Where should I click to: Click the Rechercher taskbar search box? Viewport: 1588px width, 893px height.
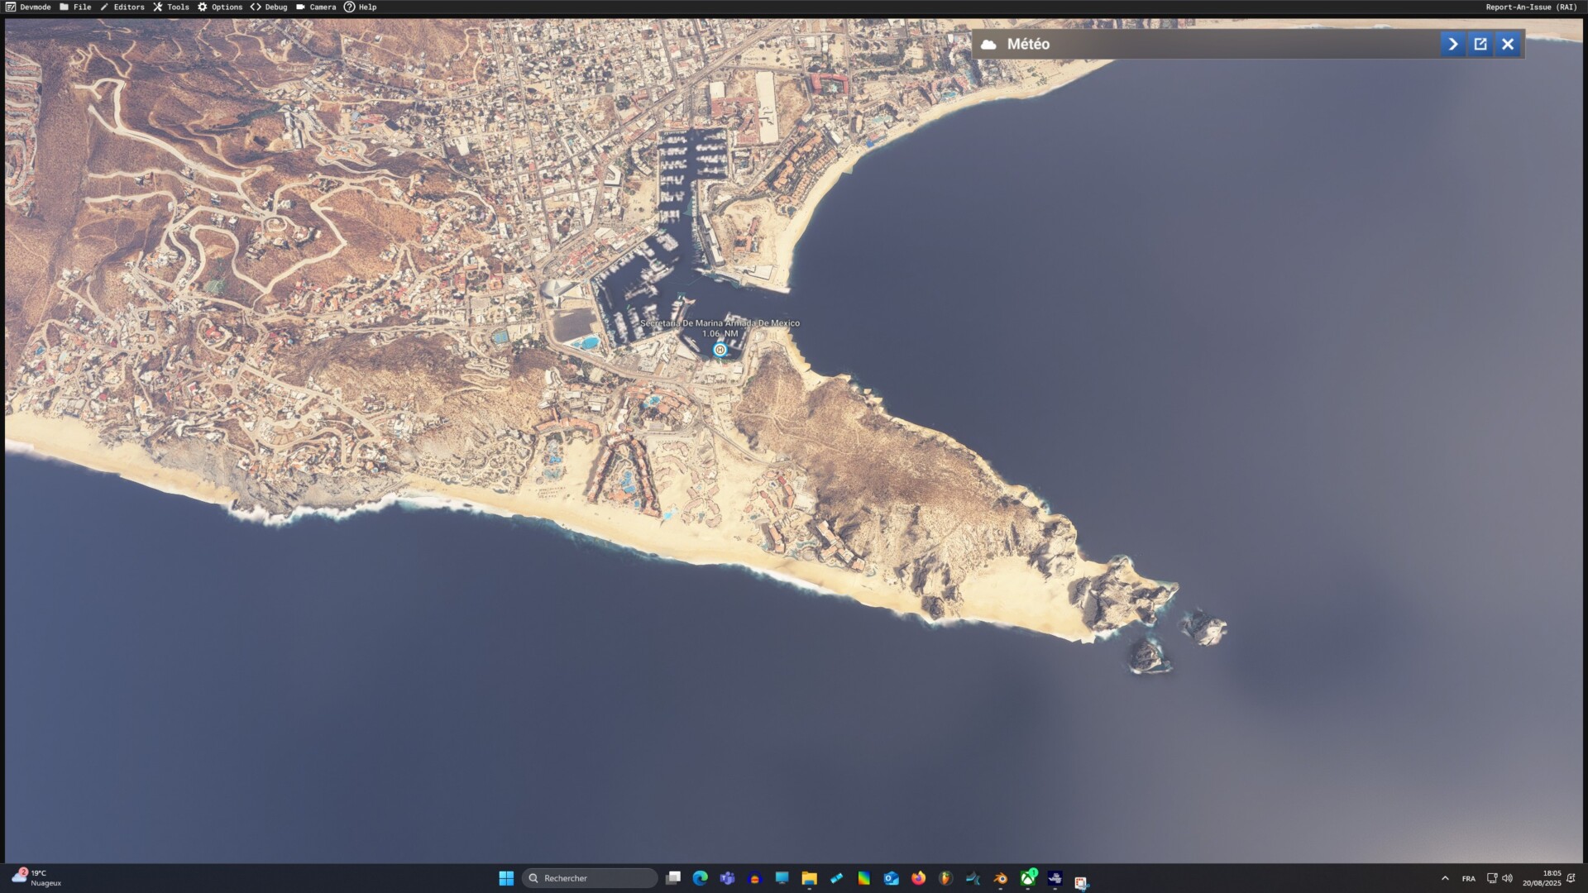[x=590, y=878]
